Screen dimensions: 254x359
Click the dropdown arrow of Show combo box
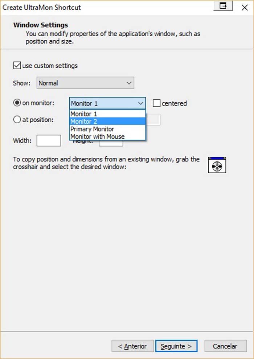tap(129, 83)
